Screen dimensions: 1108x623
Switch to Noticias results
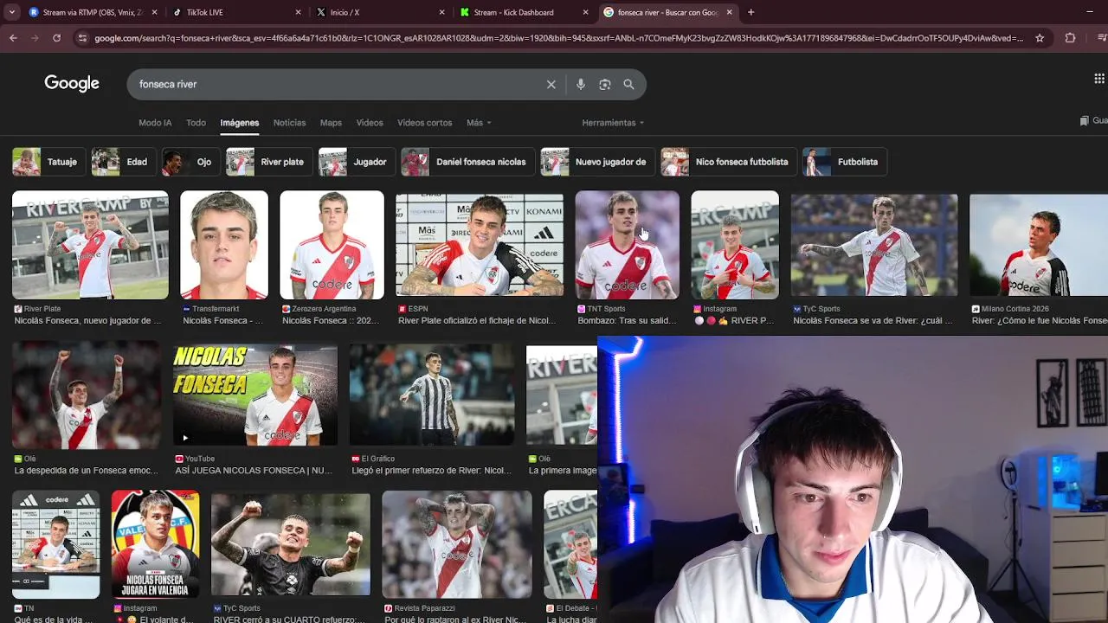pos(289,123)
